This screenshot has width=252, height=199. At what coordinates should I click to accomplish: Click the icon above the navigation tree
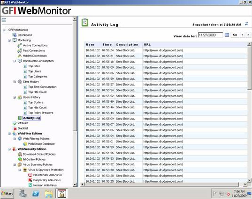pos(4,20)
